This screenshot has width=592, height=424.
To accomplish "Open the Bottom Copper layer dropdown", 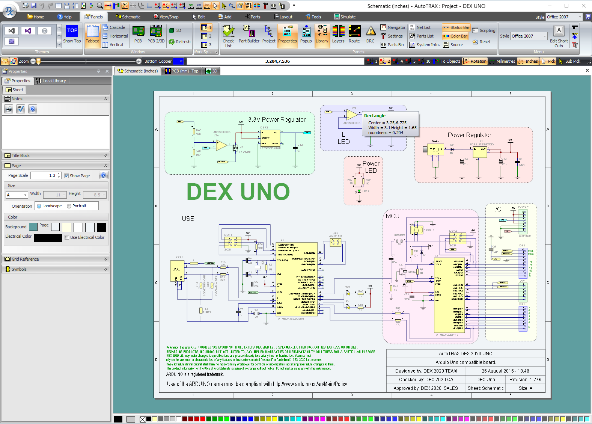I will [181, 61].
